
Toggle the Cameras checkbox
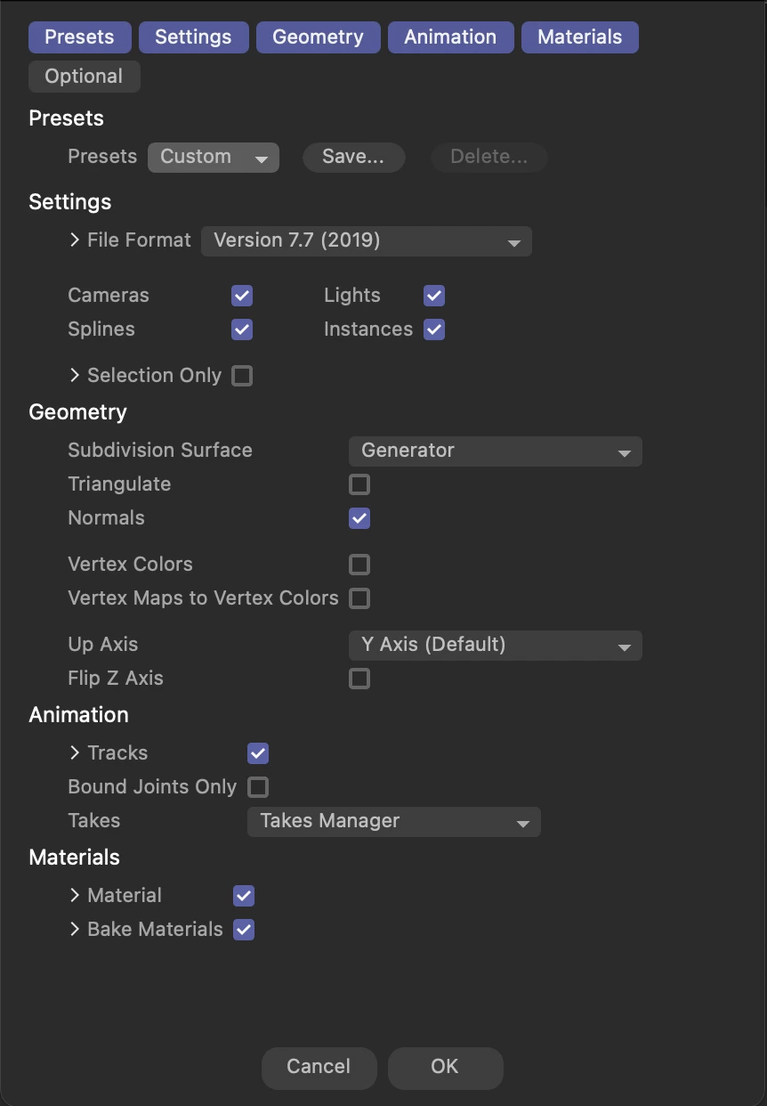pyautogui.click(x=242, y=296)
